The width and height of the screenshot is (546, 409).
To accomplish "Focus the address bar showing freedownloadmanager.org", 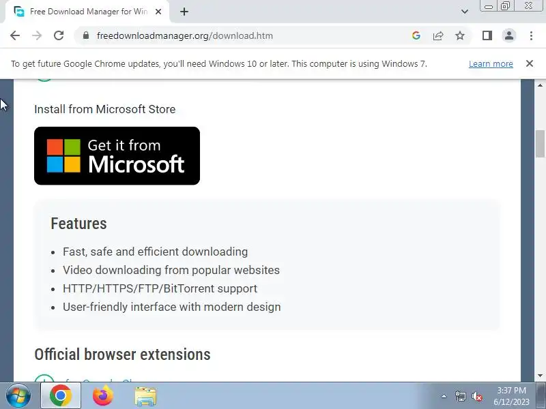I will (x=244, y=35).
